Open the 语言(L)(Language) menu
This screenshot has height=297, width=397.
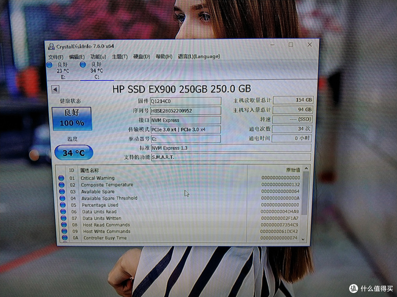[x=199, y=56]
